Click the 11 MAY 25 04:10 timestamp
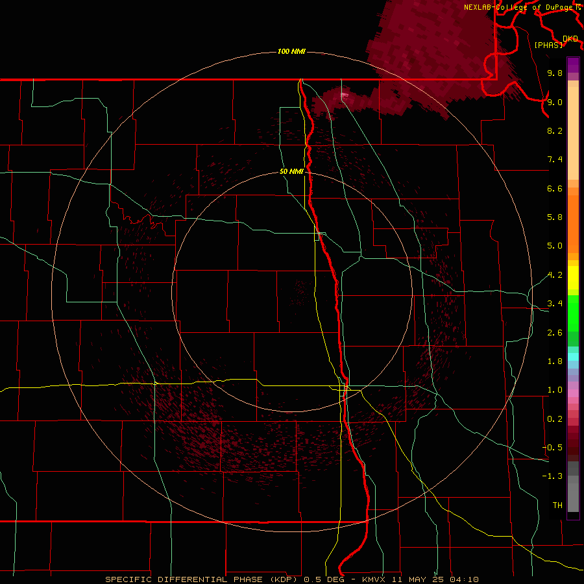This screenshot has height=584, width=584. pos(435,579)
